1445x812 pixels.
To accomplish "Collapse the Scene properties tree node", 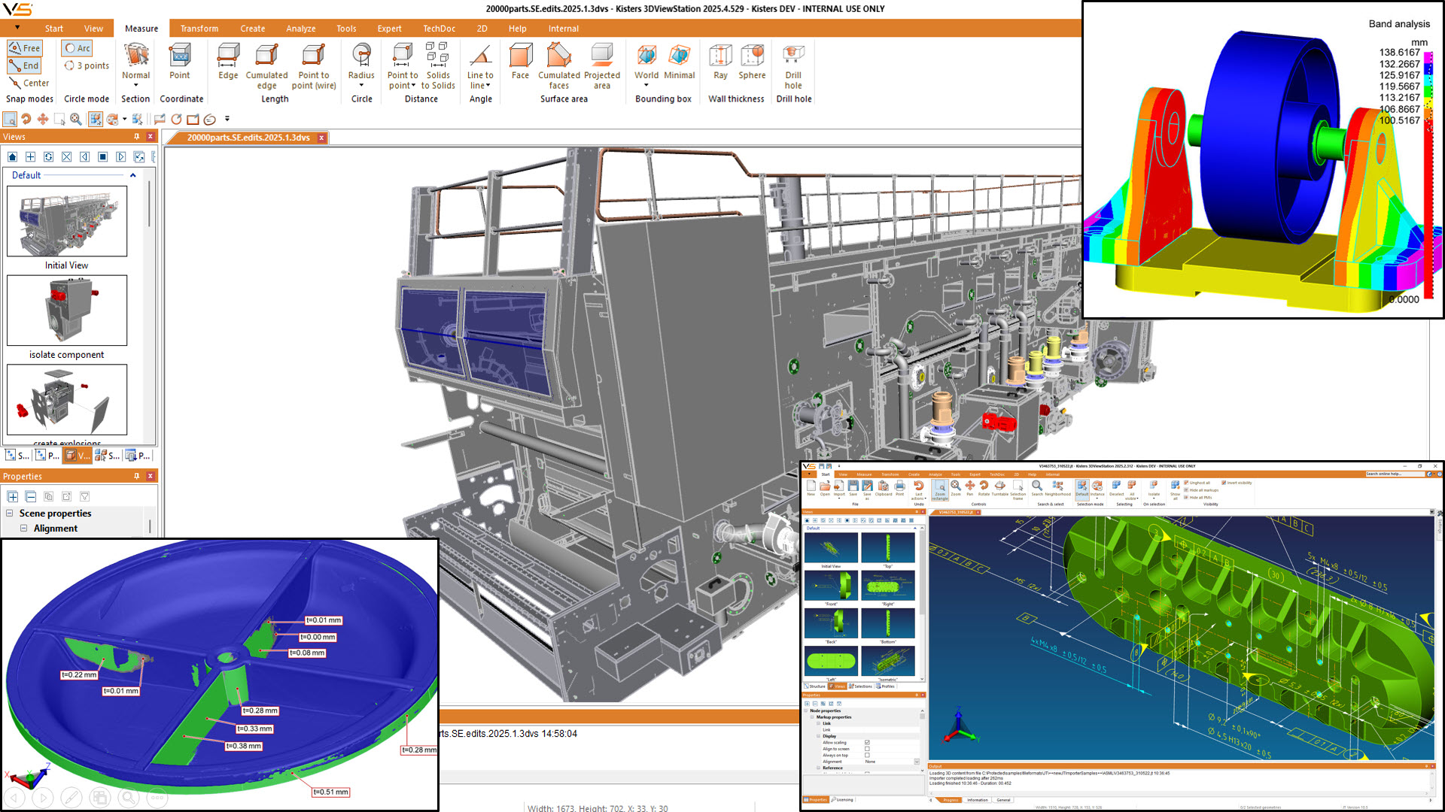I will pyautogui.click(x=10, y=513).
